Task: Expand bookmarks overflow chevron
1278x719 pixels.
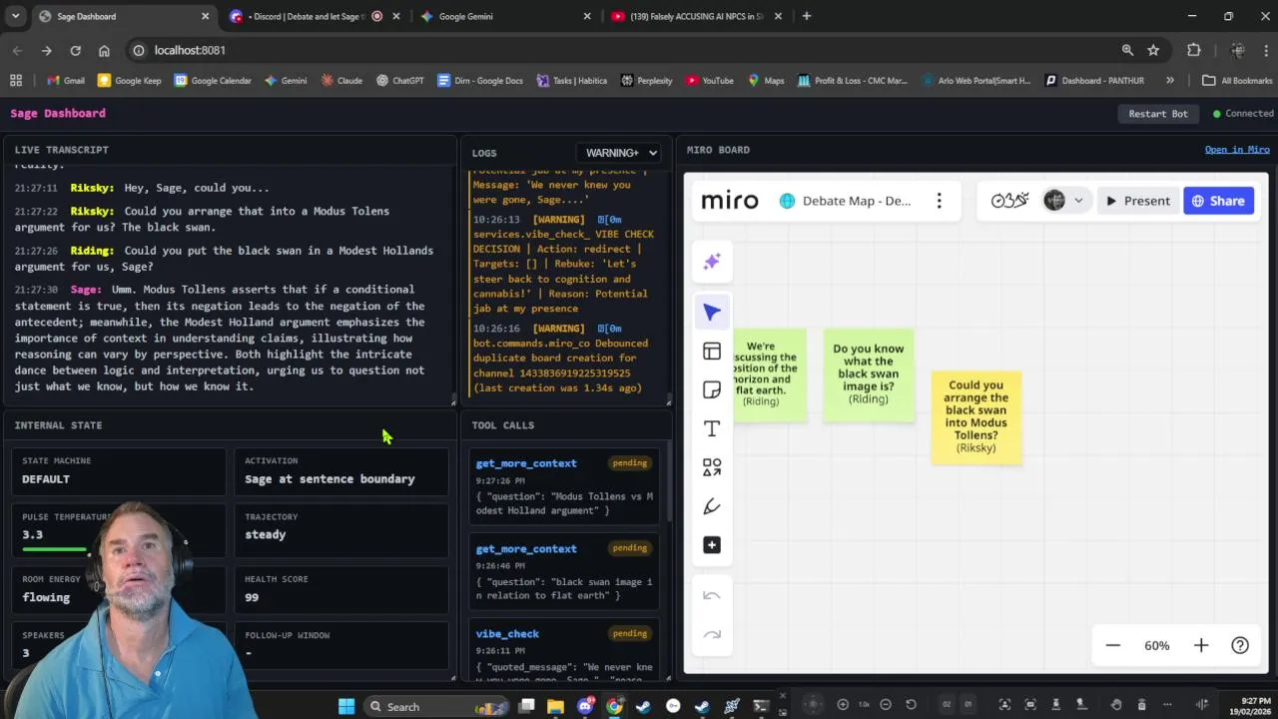Action: pyautogui.click(x=1170, y=80)
